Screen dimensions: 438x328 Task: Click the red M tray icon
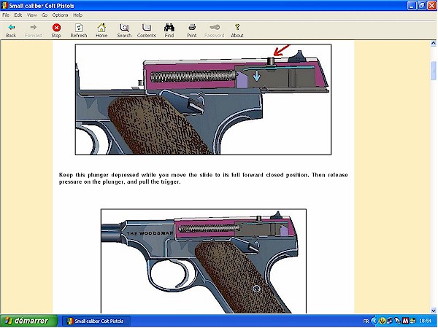pos(405,321)
